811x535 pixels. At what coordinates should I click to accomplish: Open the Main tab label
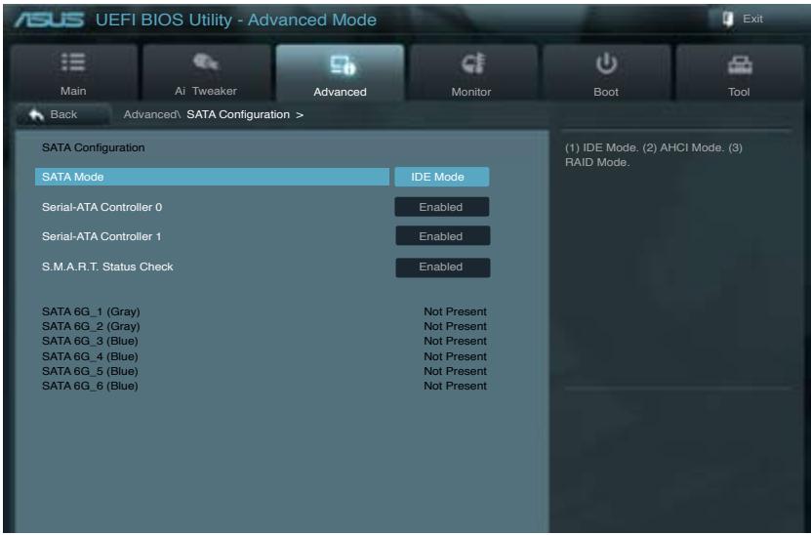click(x=73, y=91)
